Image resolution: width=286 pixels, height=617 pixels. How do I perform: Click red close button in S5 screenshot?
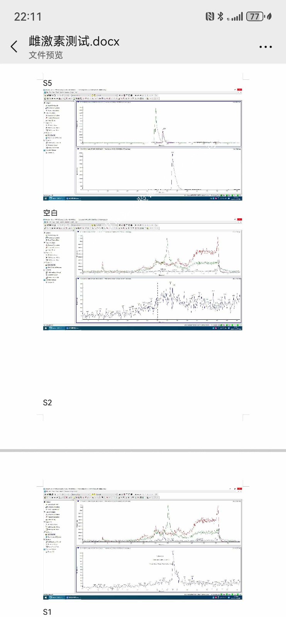coord(240,89)
